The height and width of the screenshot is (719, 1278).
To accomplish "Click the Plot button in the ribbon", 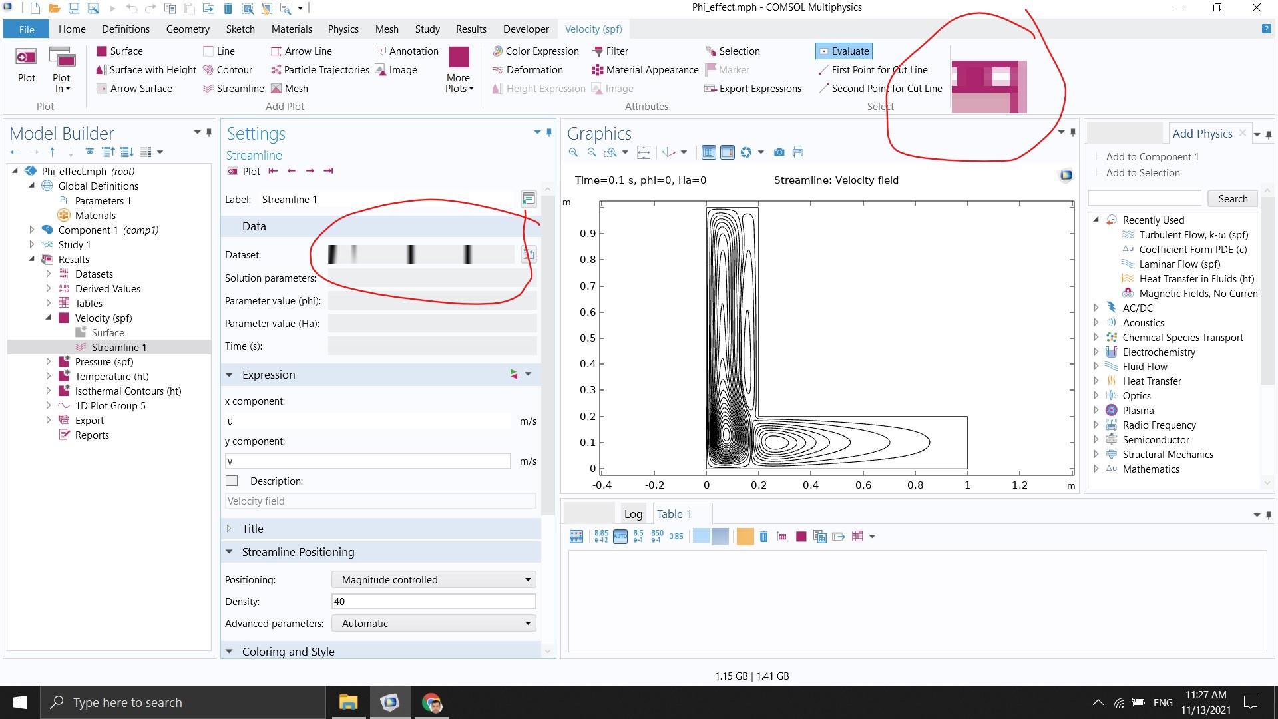I will [x=27, y=65].
